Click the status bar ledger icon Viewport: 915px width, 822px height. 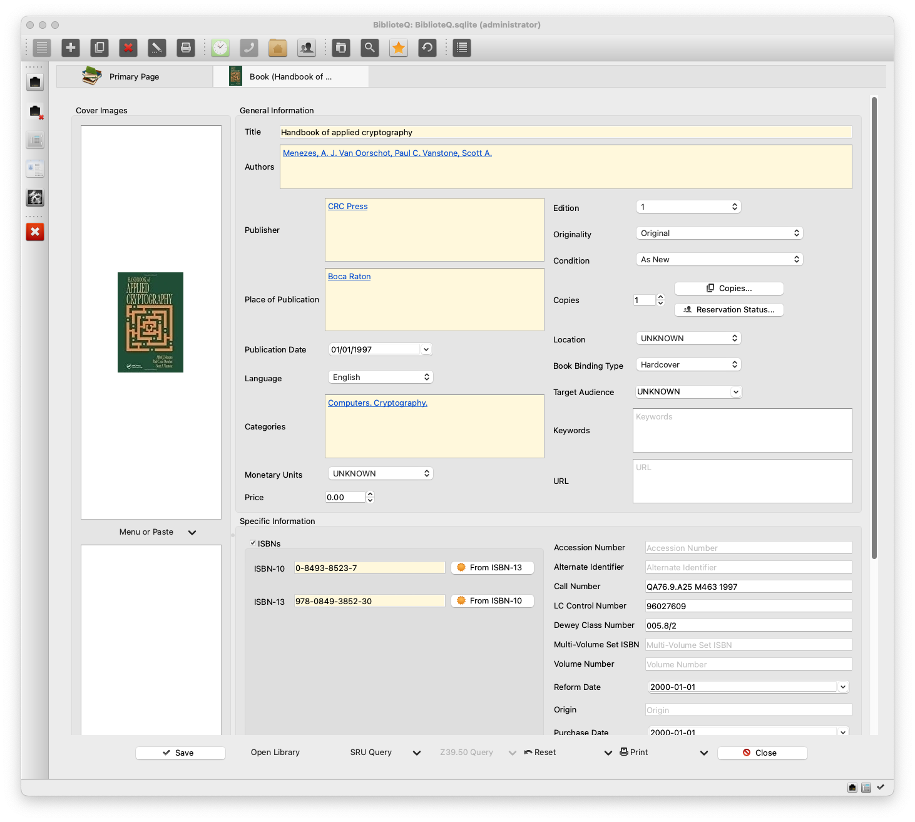tap(866, 788)
